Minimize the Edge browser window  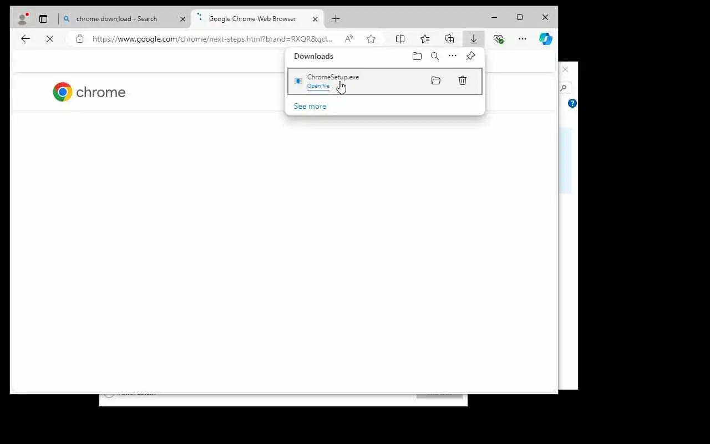tap(494, 18)
